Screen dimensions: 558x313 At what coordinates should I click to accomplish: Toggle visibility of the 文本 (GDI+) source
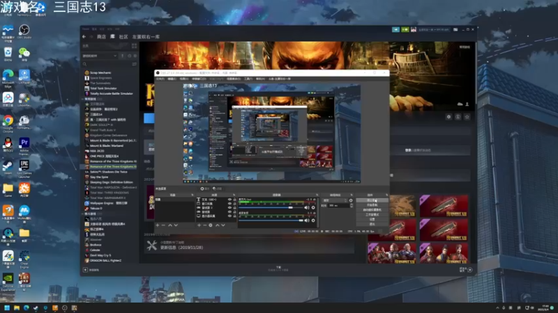(x=229, y=200)
